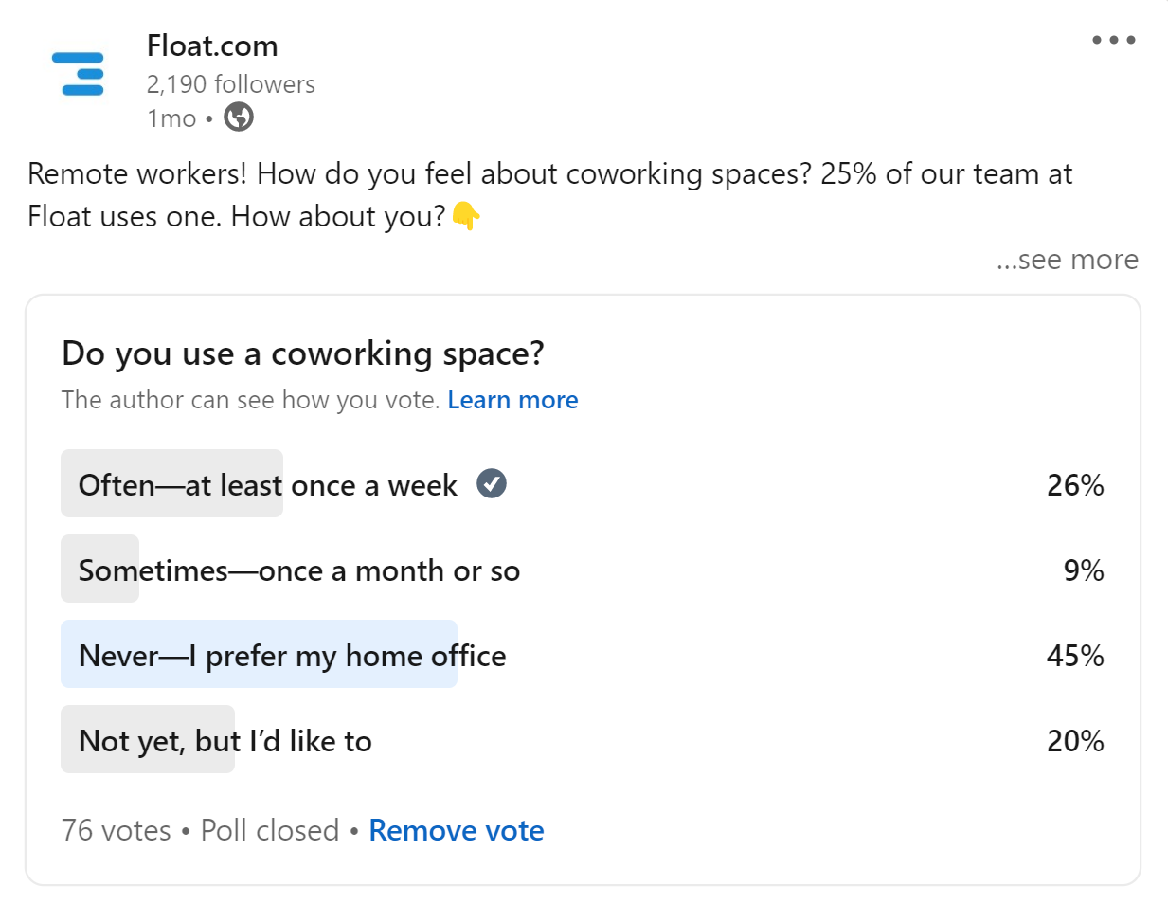The image size is (1168, 904).
Task: Select 'Not yet, but I'd like to' option
Action: pyautogui.click(x=225, y=741)
